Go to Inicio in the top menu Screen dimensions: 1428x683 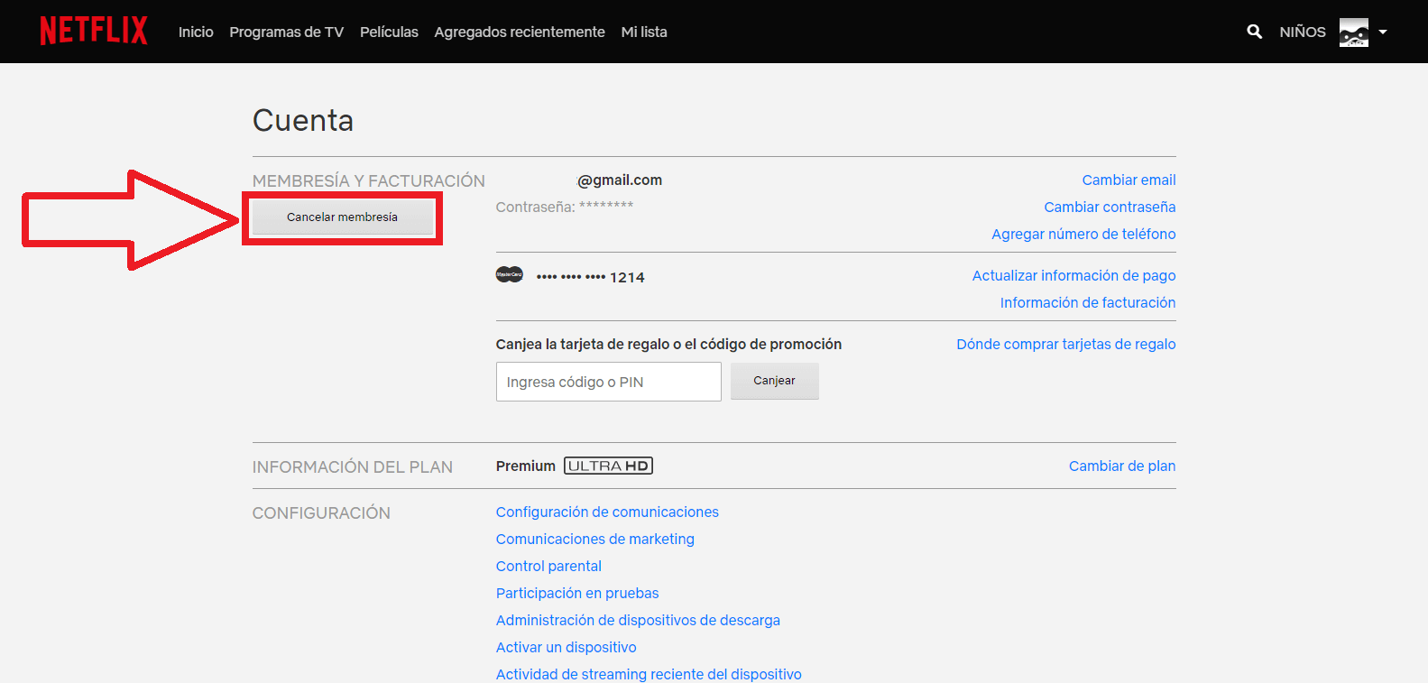click(196, 32)
